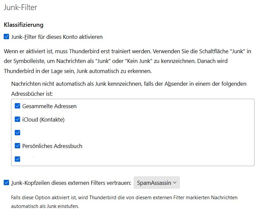This screenshot has height=220, width=275.
Task: Toggle the iCloud (Kontakte) checkbox
Action: click(18, 119)
